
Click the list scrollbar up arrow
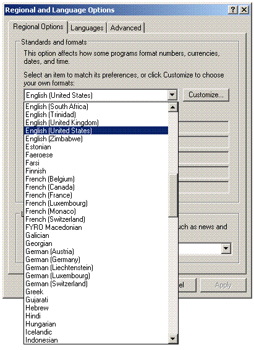pos(173,108)
